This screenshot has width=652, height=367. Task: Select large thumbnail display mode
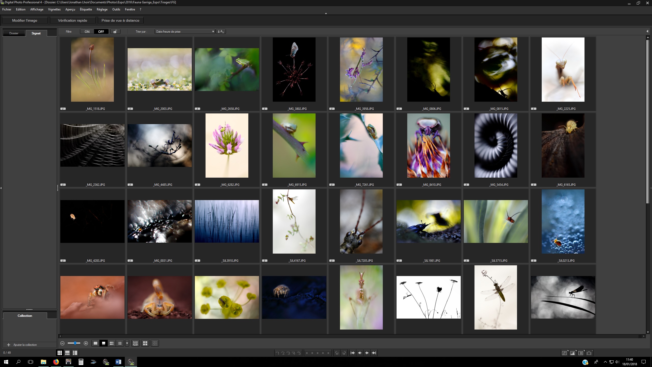point(96,343)
